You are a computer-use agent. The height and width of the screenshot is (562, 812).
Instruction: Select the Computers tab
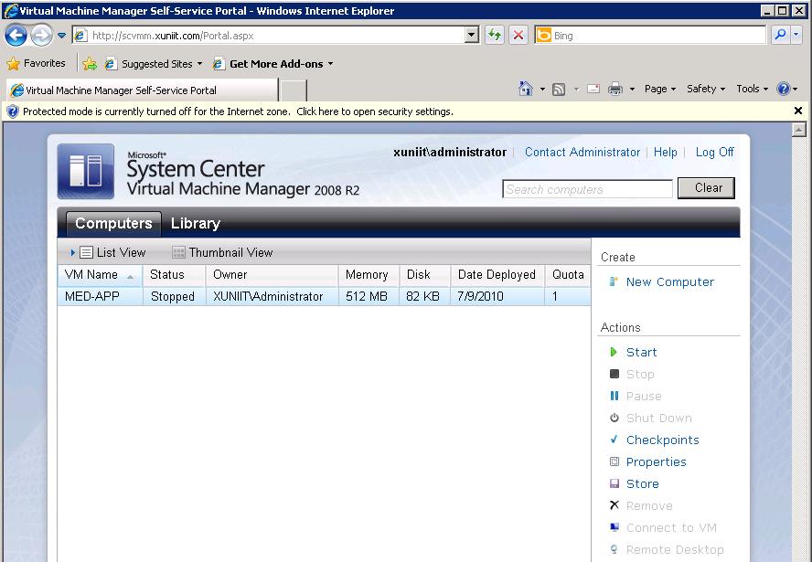coord(114,224)
